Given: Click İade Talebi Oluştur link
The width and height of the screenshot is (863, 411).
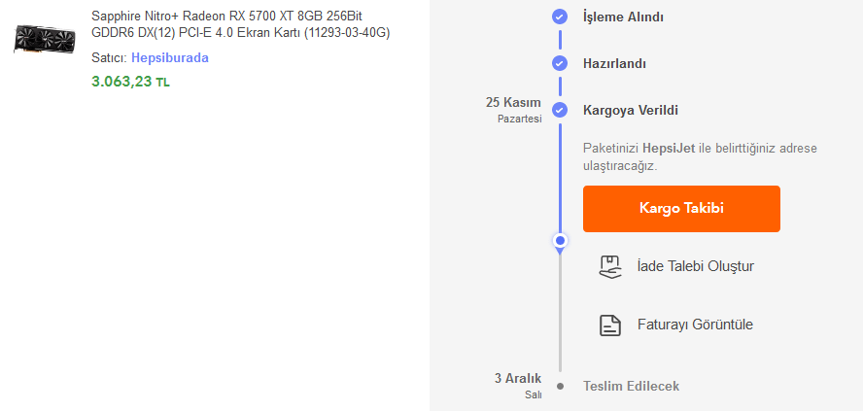Looking at the screenshot, I should pyautogui.click(x=695, y=266).
